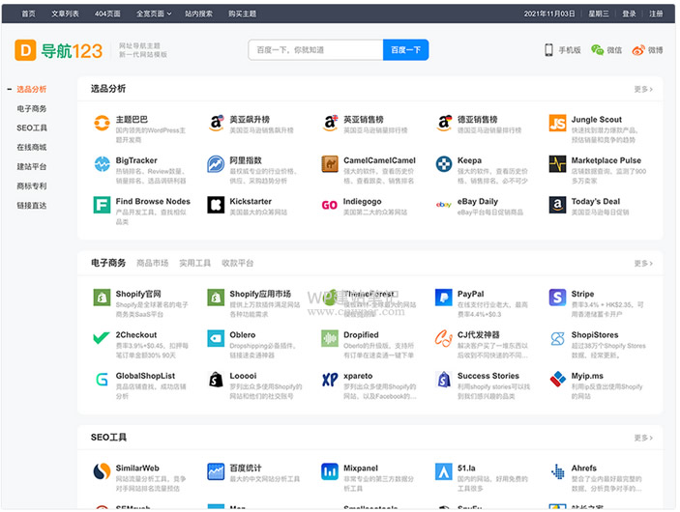
Task: Switch to the 实用工具 tab
Action: (194, 263)
